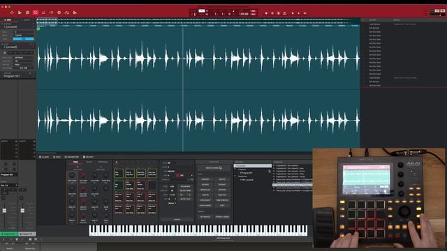Click the SILENCE process button

point(205,184)
